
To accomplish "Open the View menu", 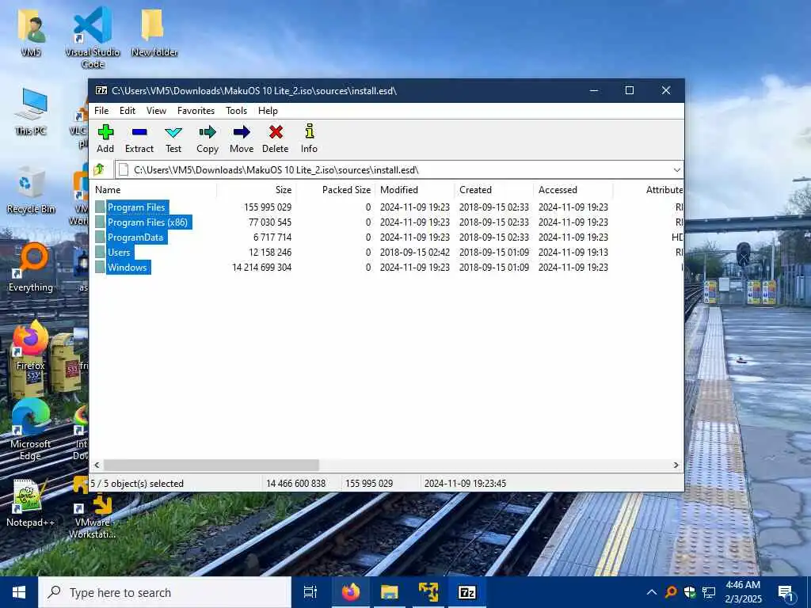I will (156, 111).
